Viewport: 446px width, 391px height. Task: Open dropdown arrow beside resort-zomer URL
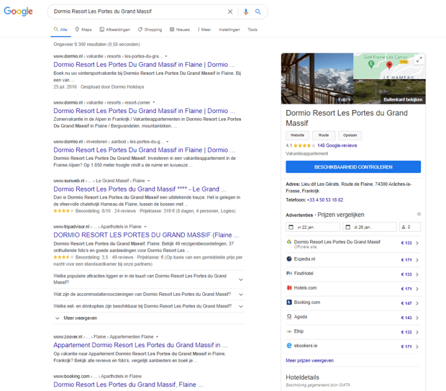[x=154, y=102]
